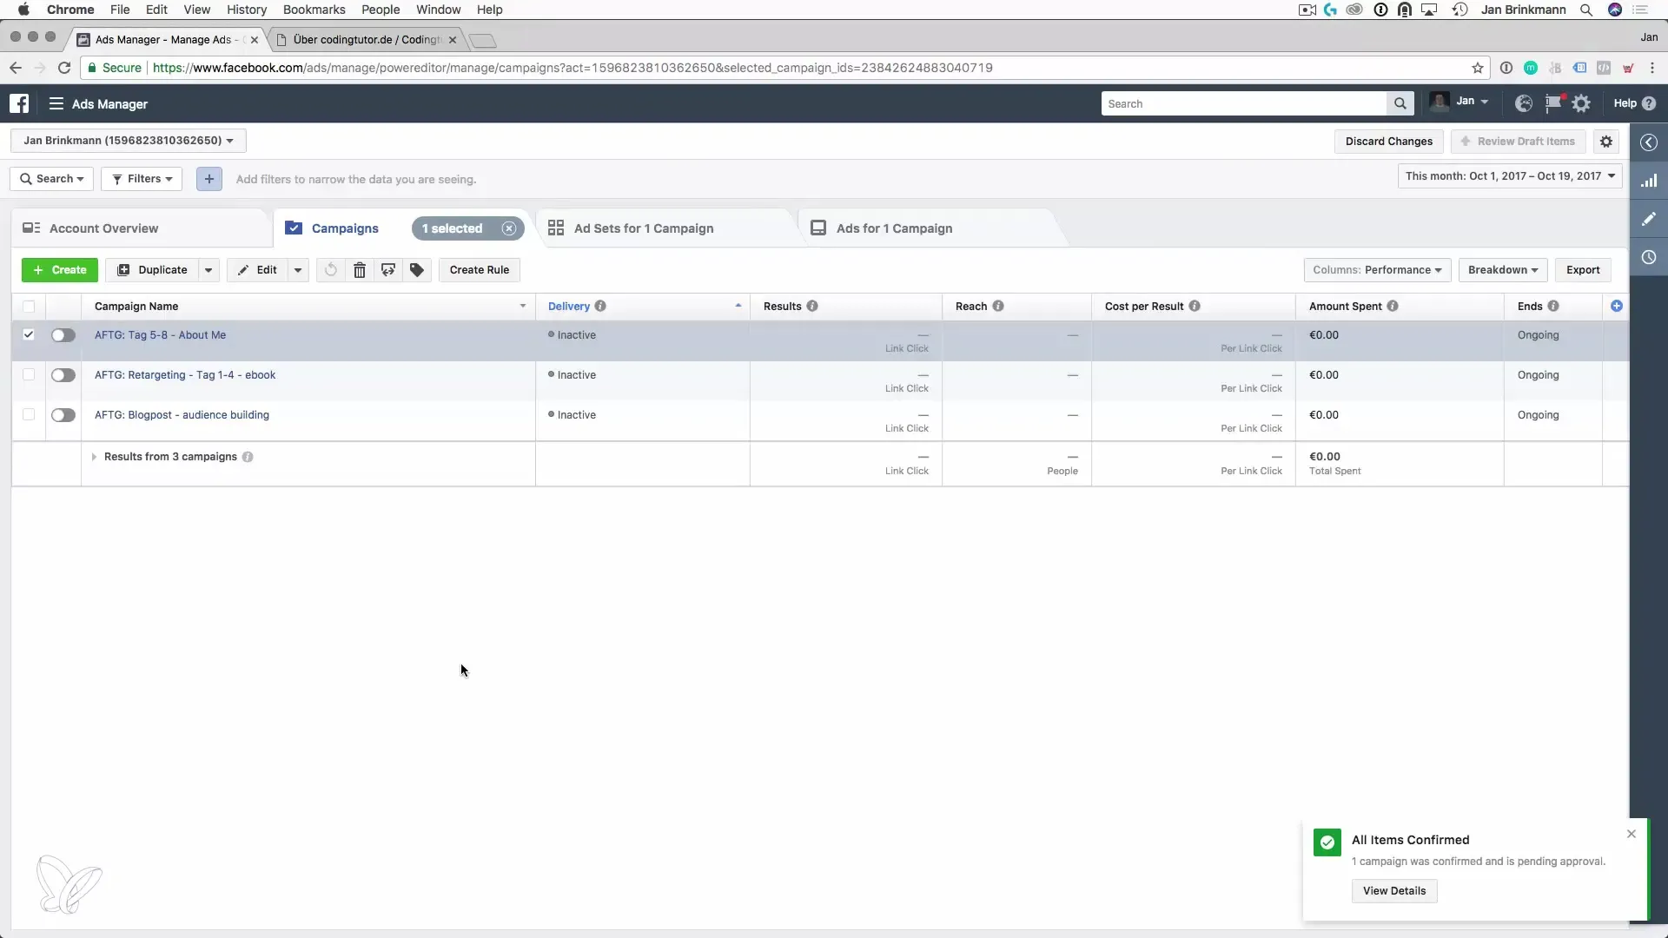The height and width of the screenshot is (938, 1668).
Task: Open the flag pages notifications icon
Action: (1552, 103)
